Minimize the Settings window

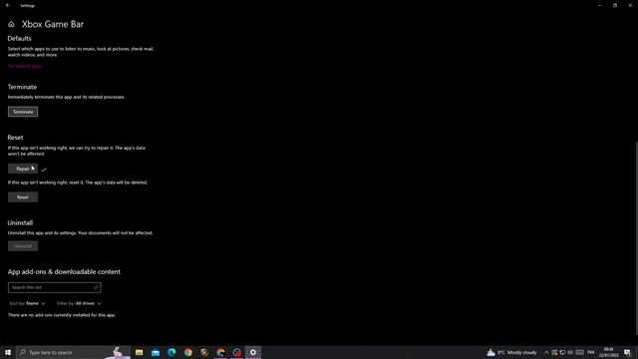tap(600, 5)
